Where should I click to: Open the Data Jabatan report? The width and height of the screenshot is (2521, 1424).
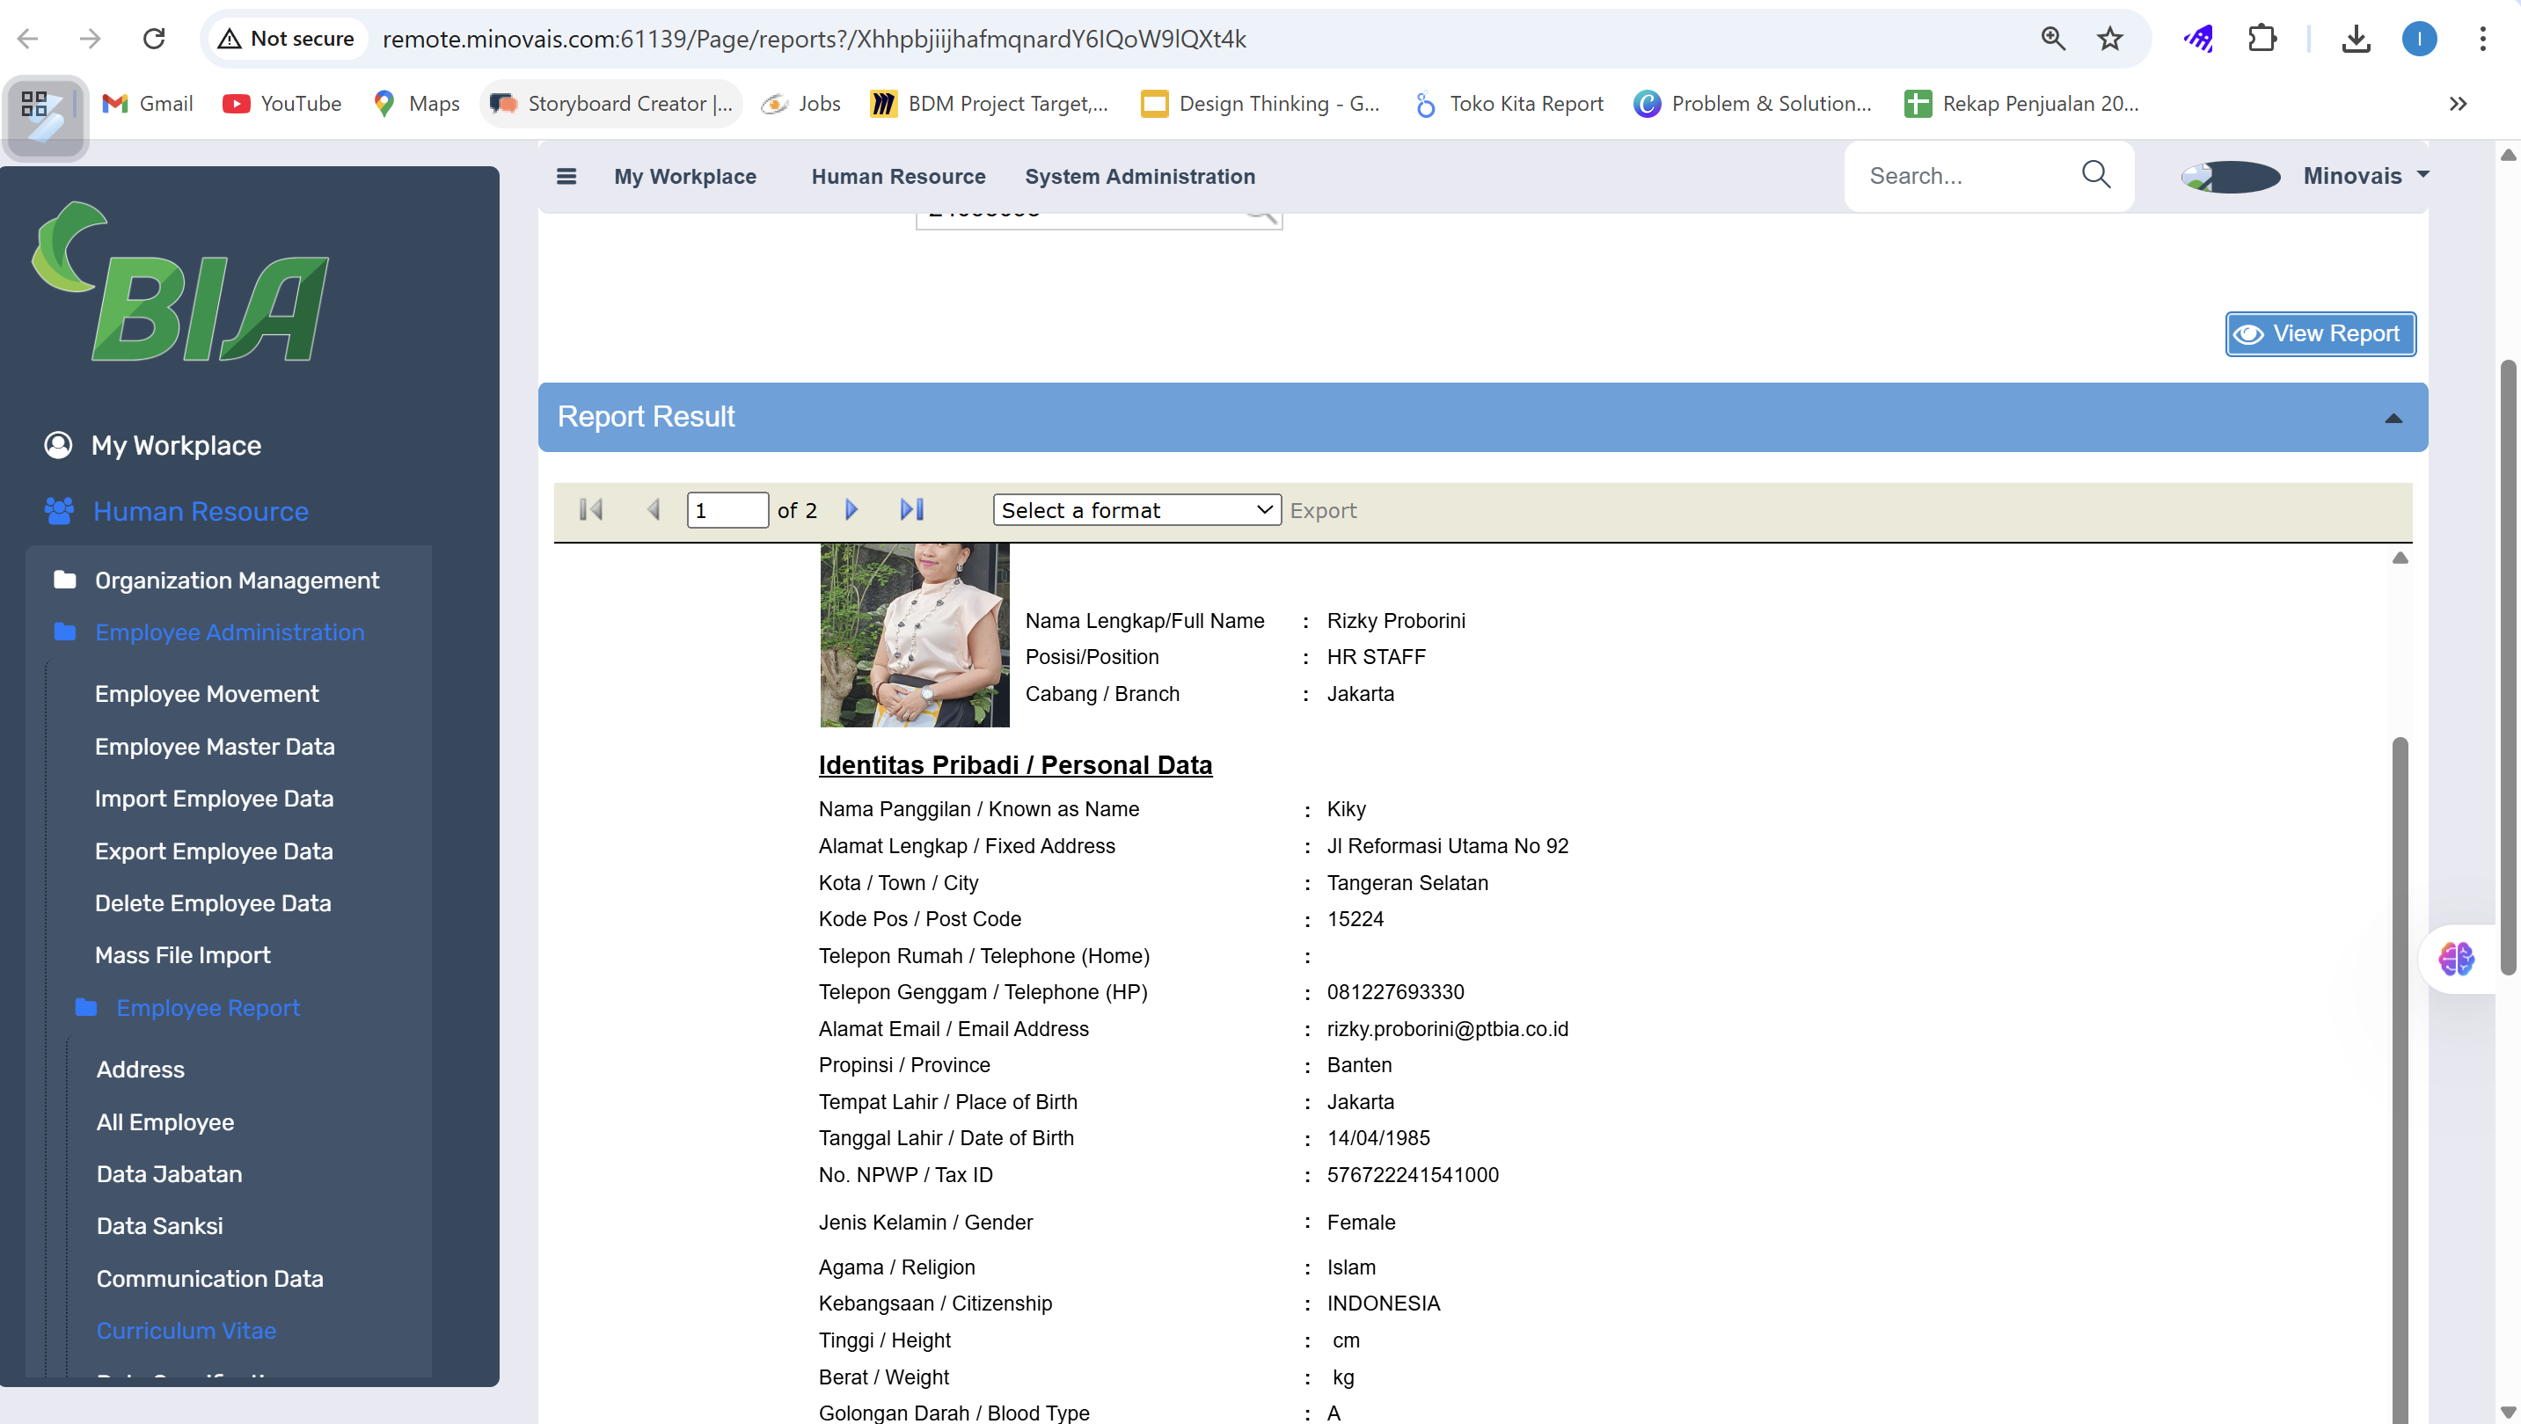point(168,1174)
